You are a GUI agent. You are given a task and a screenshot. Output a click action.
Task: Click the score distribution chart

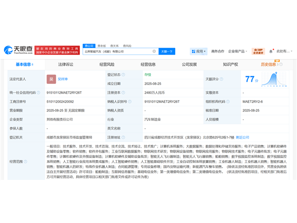(274, 79)
